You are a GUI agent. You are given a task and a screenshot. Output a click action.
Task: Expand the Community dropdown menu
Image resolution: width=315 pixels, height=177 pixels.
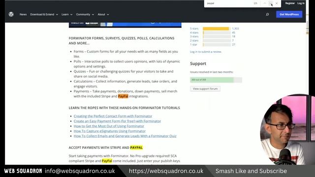click(x=85, y=14)
